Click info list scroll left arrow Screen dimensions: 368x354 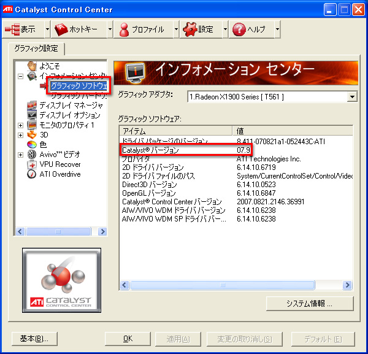[125, 285]
